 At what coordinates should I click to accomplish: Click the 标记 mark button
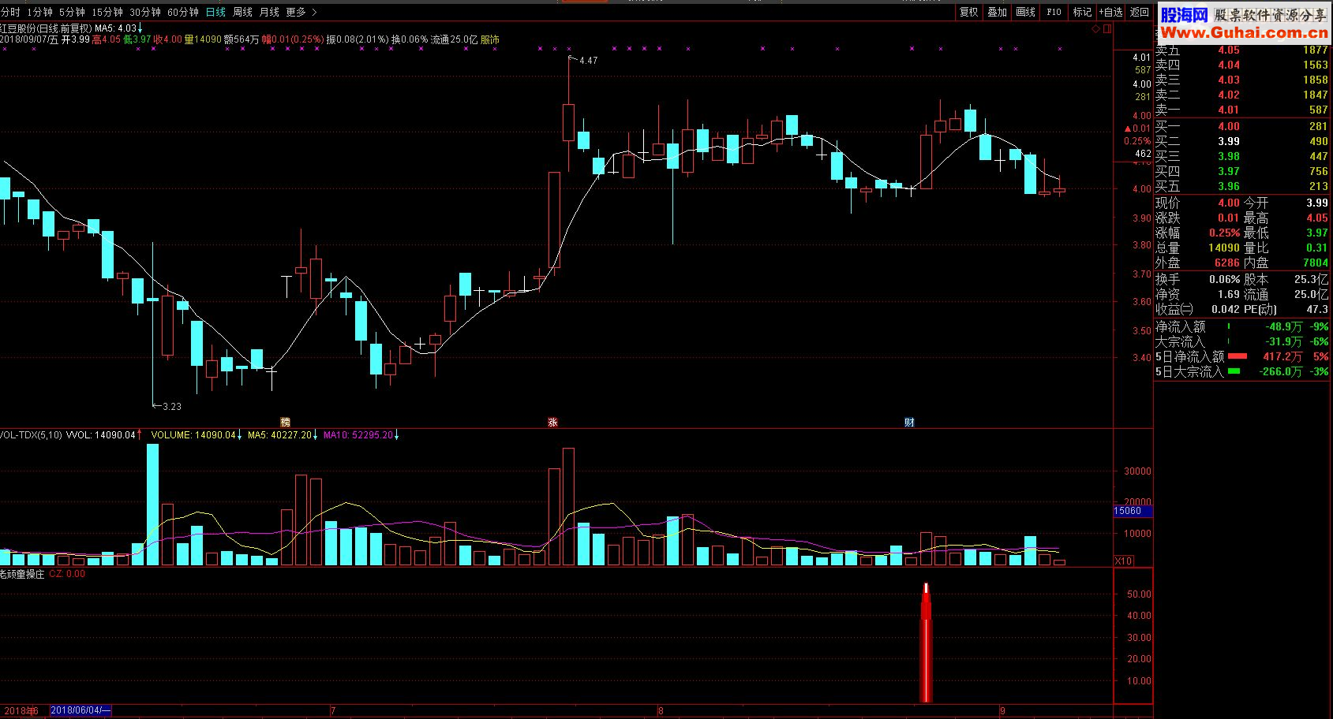click(x=1082, y=12)
